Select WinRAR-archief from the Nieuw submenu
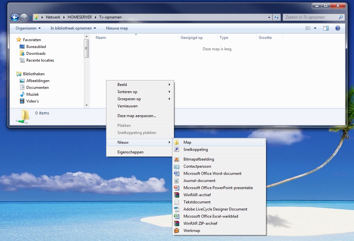This screenshot has height=241, width=354. click(x=197, y=195)
